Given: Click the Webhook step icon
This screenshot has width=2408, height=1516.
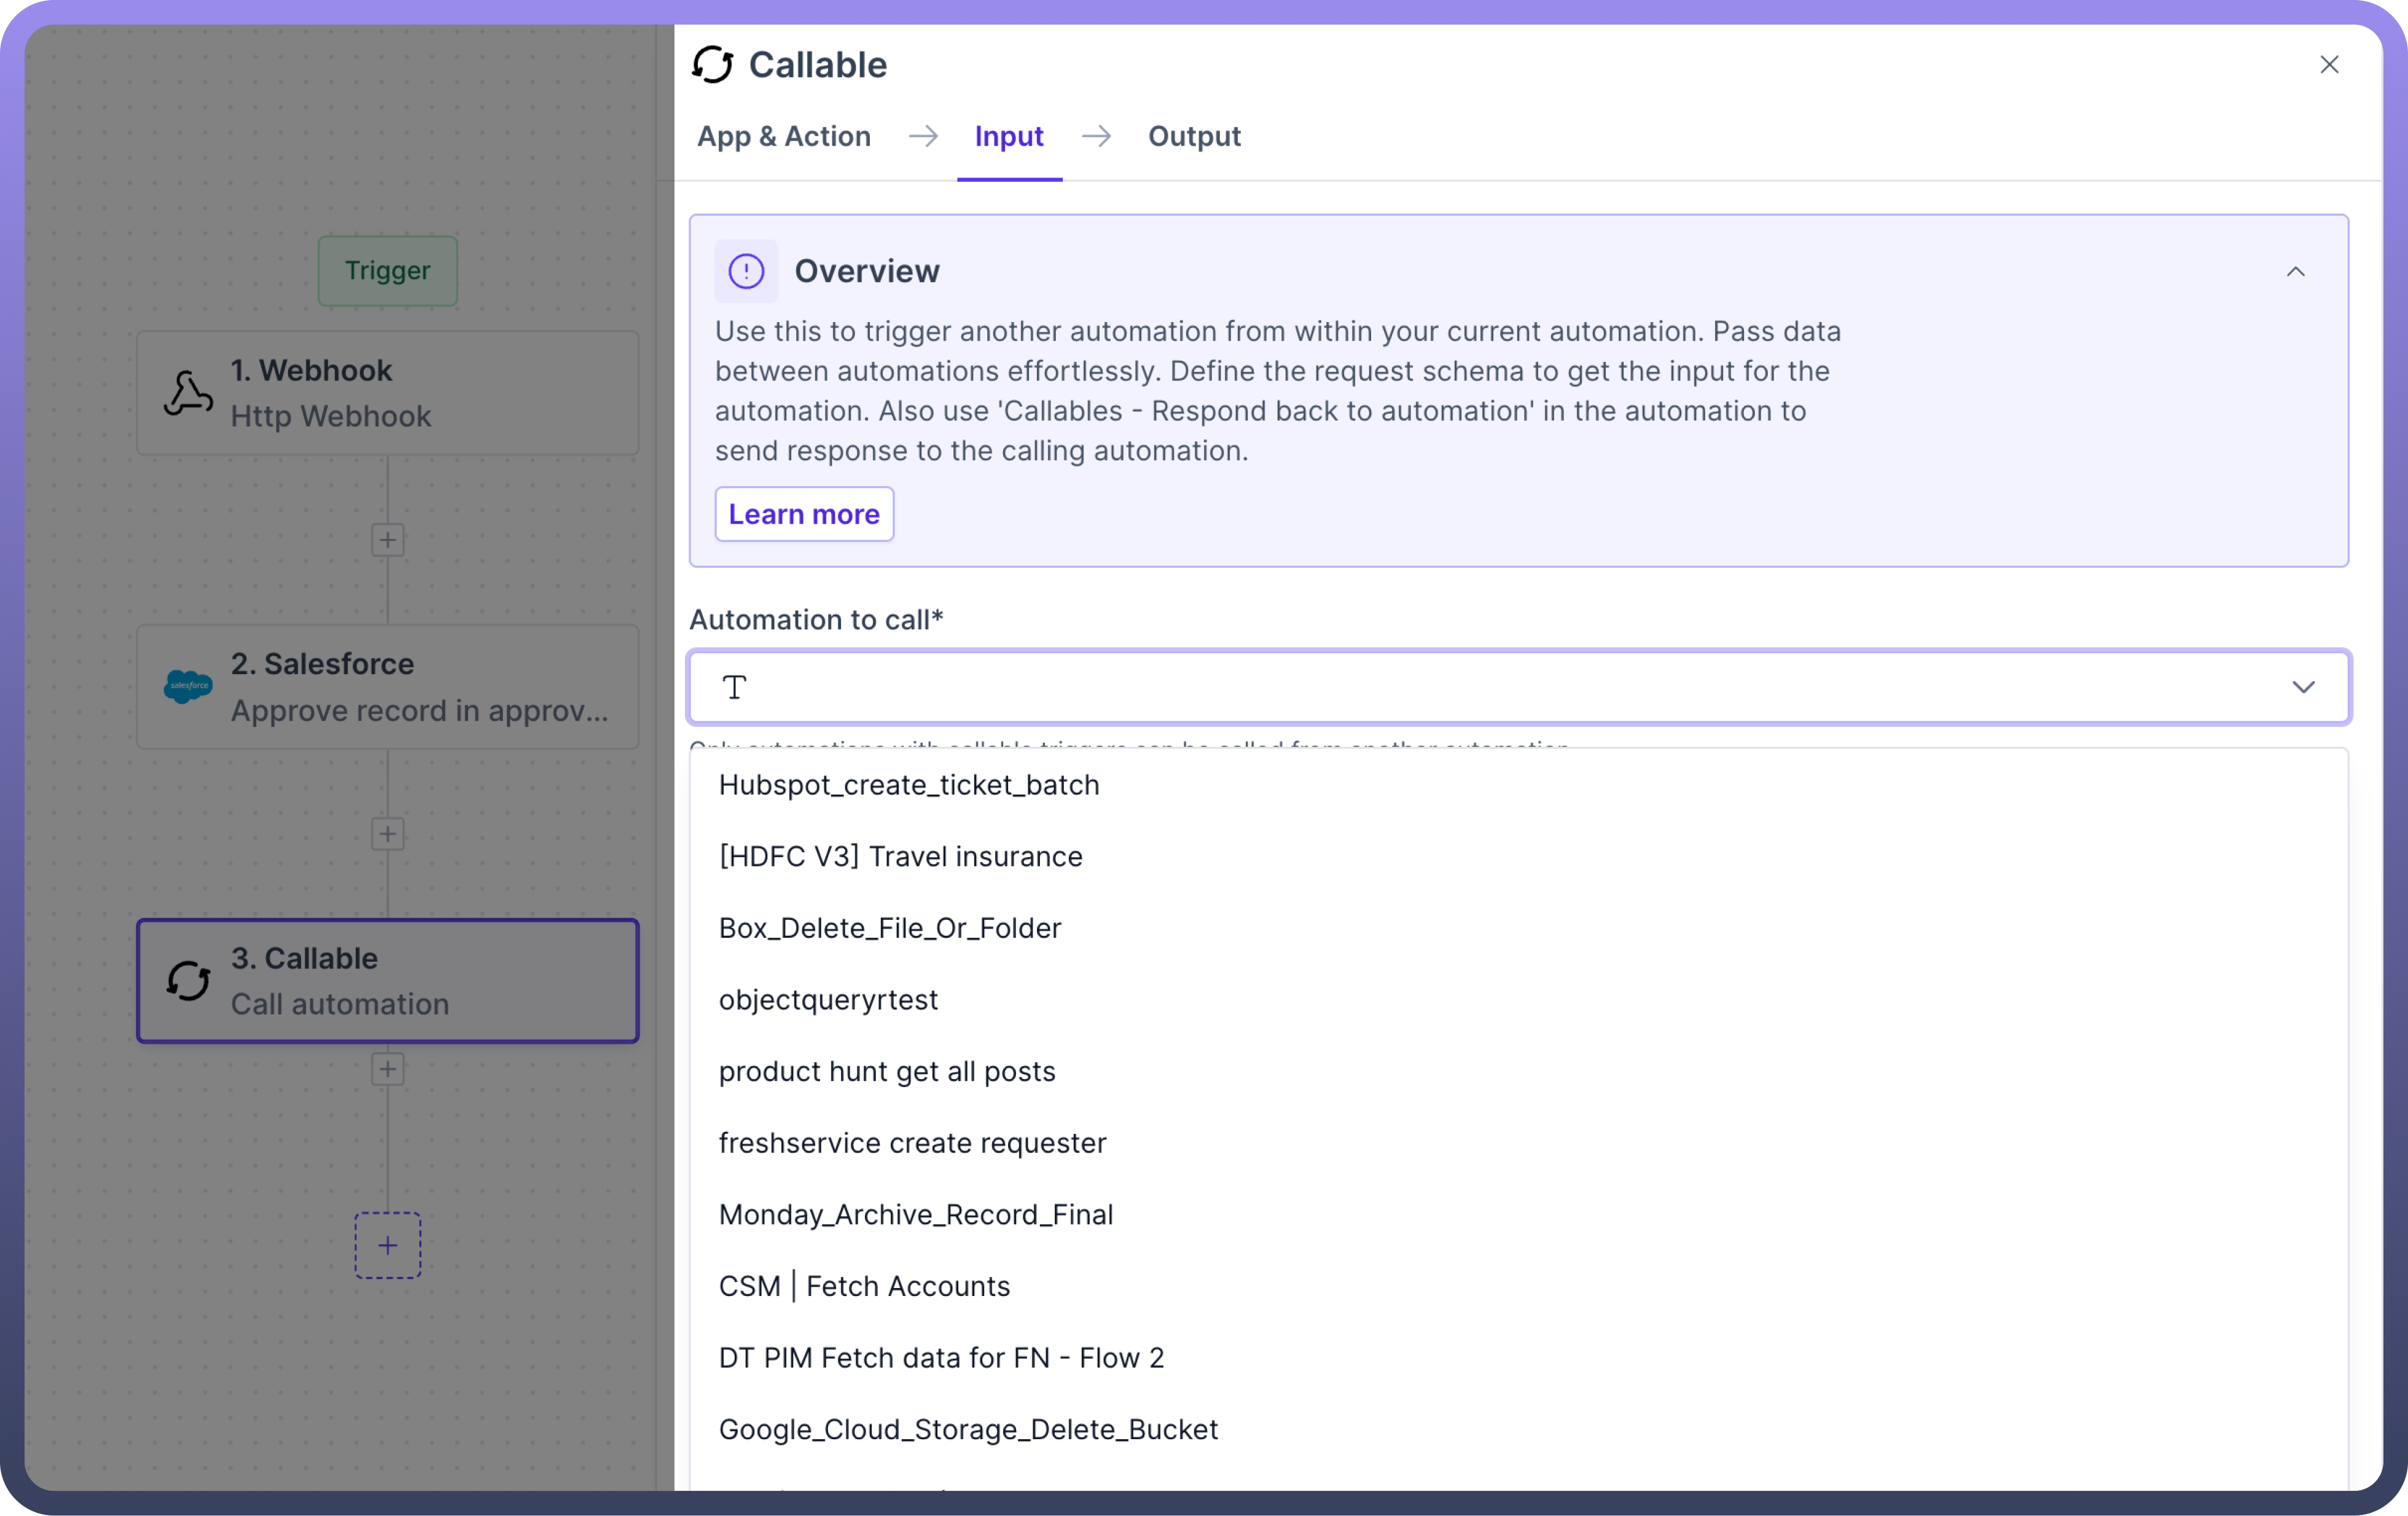Looking at the screenshot, I should [x=188, y=393].
